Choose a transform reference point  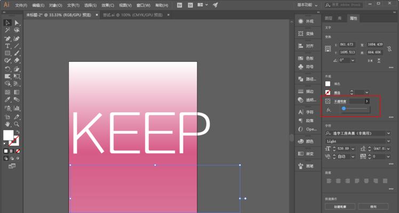click(x=328, y=48)
